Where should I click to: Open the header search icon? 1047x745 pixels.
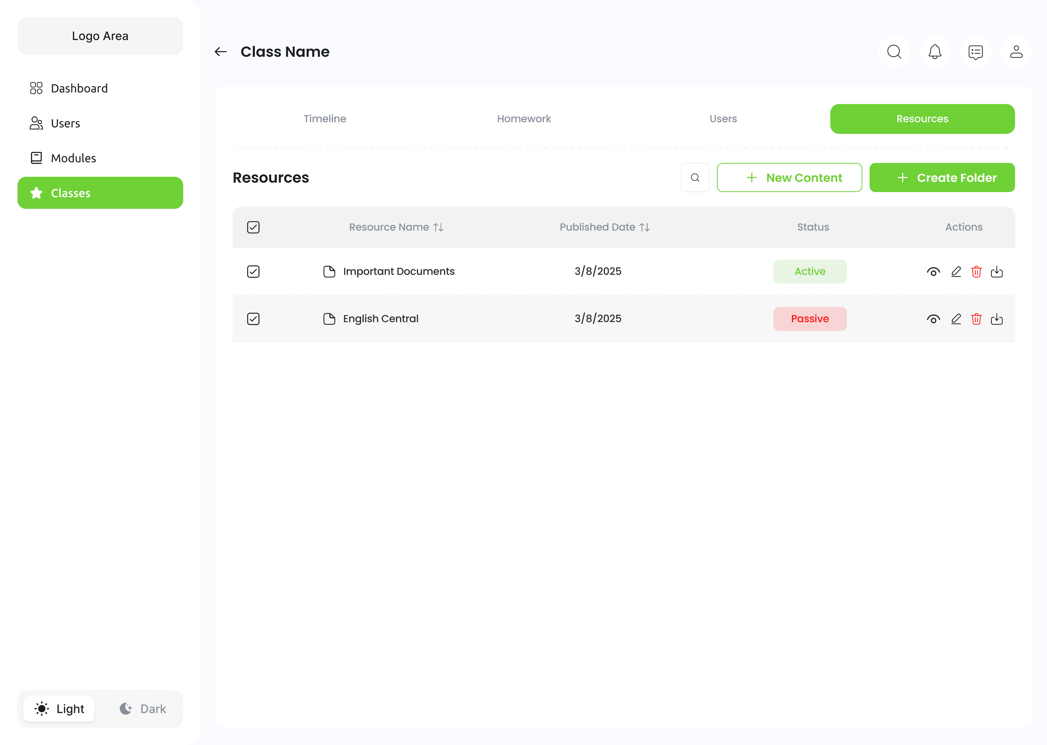click(894, 52)
